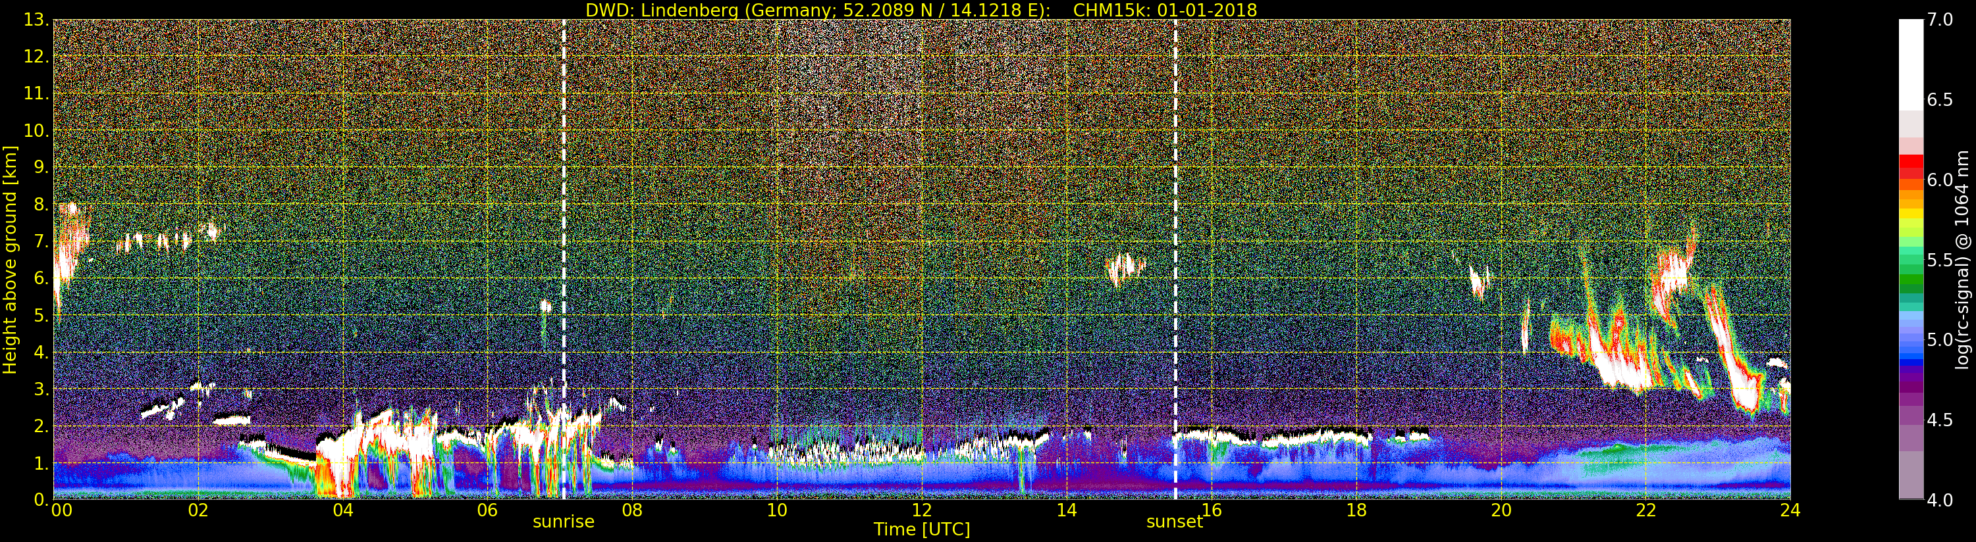Click the height axis tick label '7.'
This screenshot has height=542, width=1976.
(x=41, y=241)
